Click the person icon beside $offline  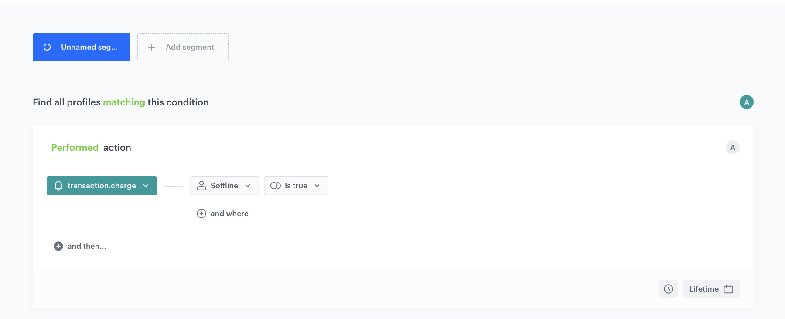click(x=201, y=186)
